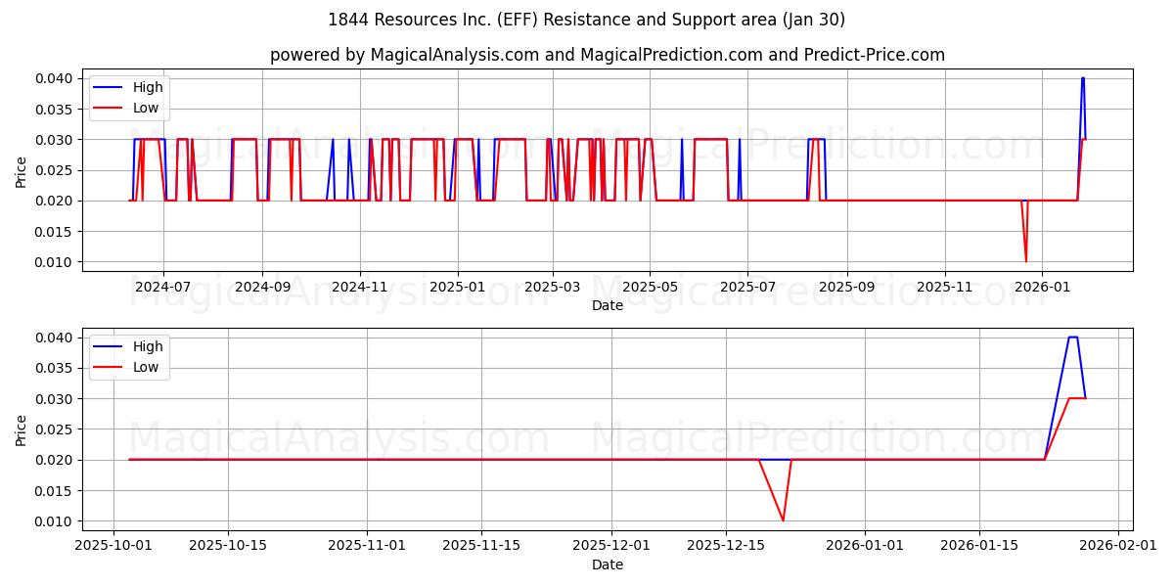Click the 'Price' axis label of the top chart
The height and width of the screenshot is (587, 1174).
[22, 170]
